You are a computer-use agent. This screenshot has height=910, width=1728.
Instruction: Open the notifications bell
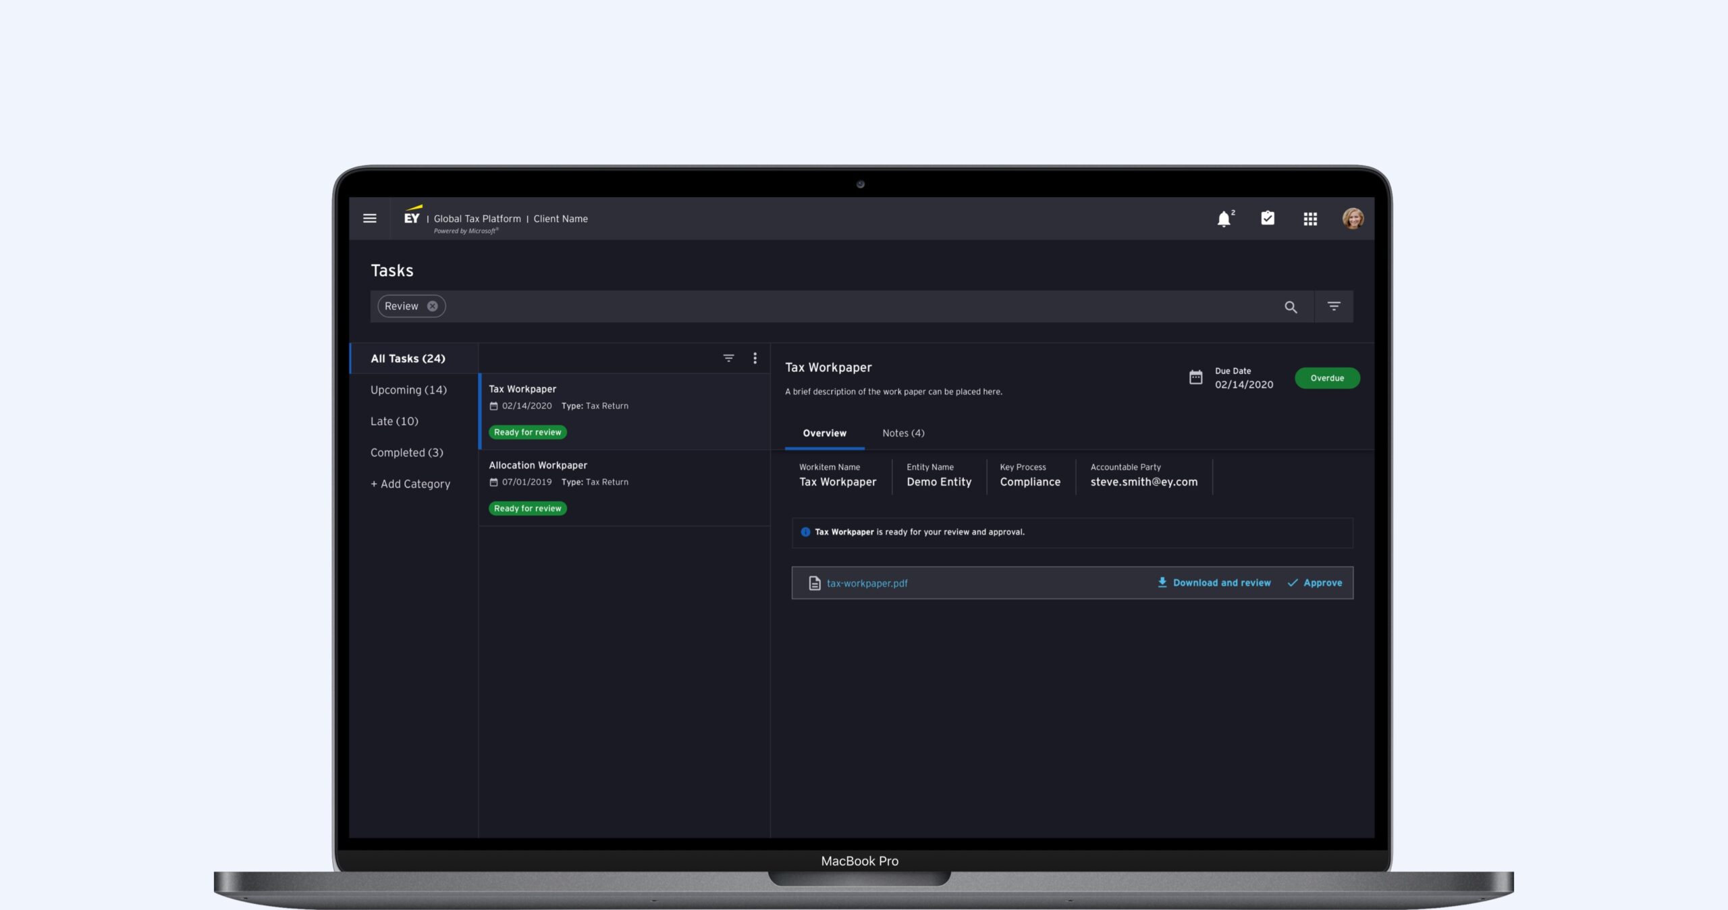pos(1224,219)
